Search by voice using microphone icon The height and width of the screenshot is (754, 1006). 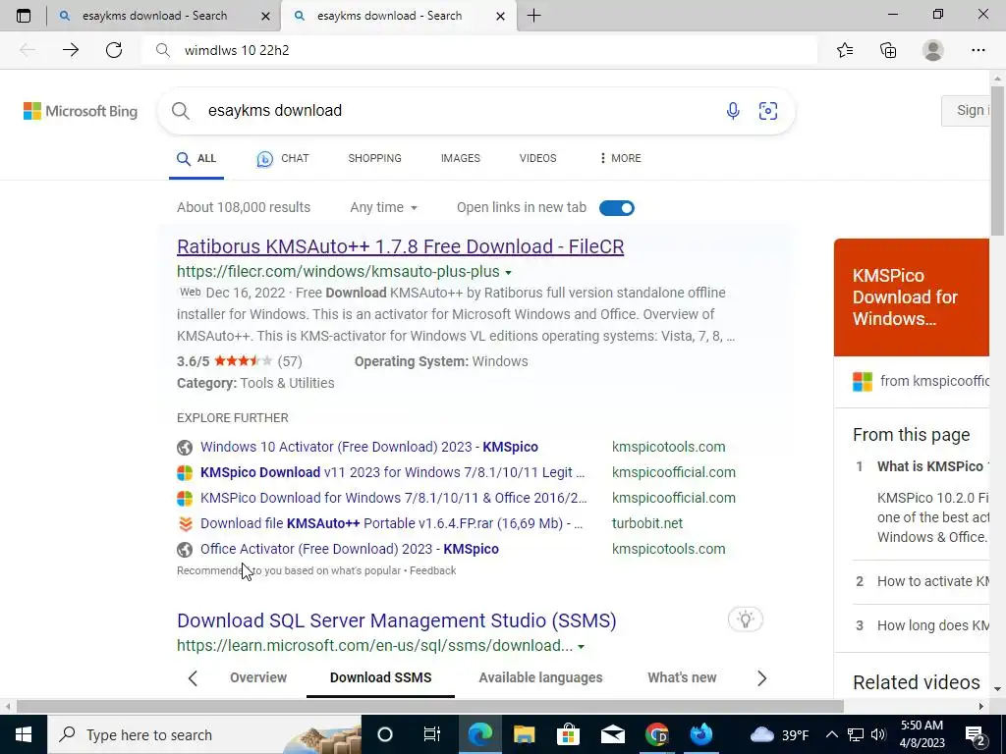tap(733, 111)
